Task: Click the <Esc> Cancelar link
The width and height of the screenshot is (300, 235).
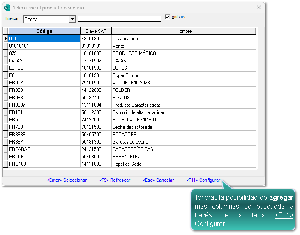Action: pos(158,180)
